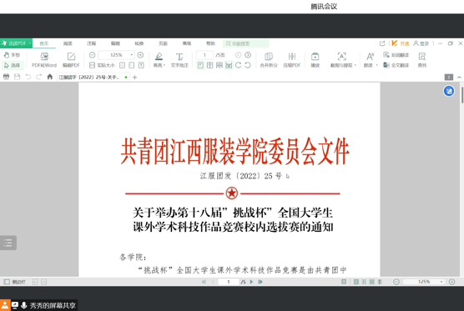Switch to the 注释 ribbon tab
The width and height of the screenshot is (464, 311).
click(92, 43)
